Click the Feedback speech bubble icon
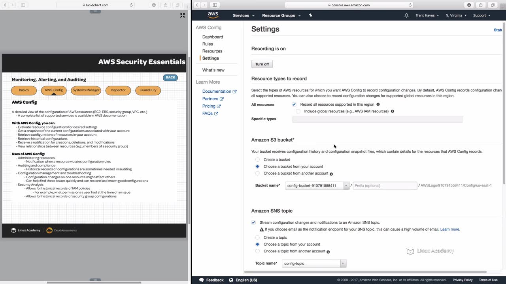506x284 pixels. (202, 280)
